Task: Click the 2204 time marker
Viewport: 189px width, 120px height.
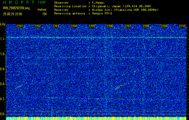Action: (x=74, y=26)
